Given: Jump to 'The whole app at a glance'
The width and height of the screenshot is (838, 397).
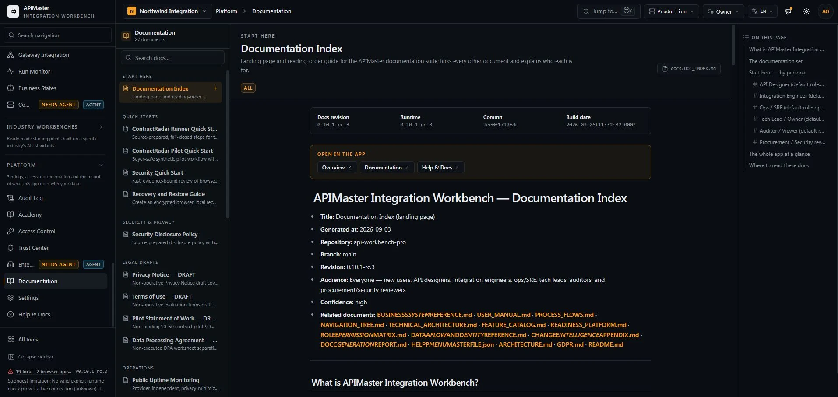Looking at the screenshot, I should (779, 154).
